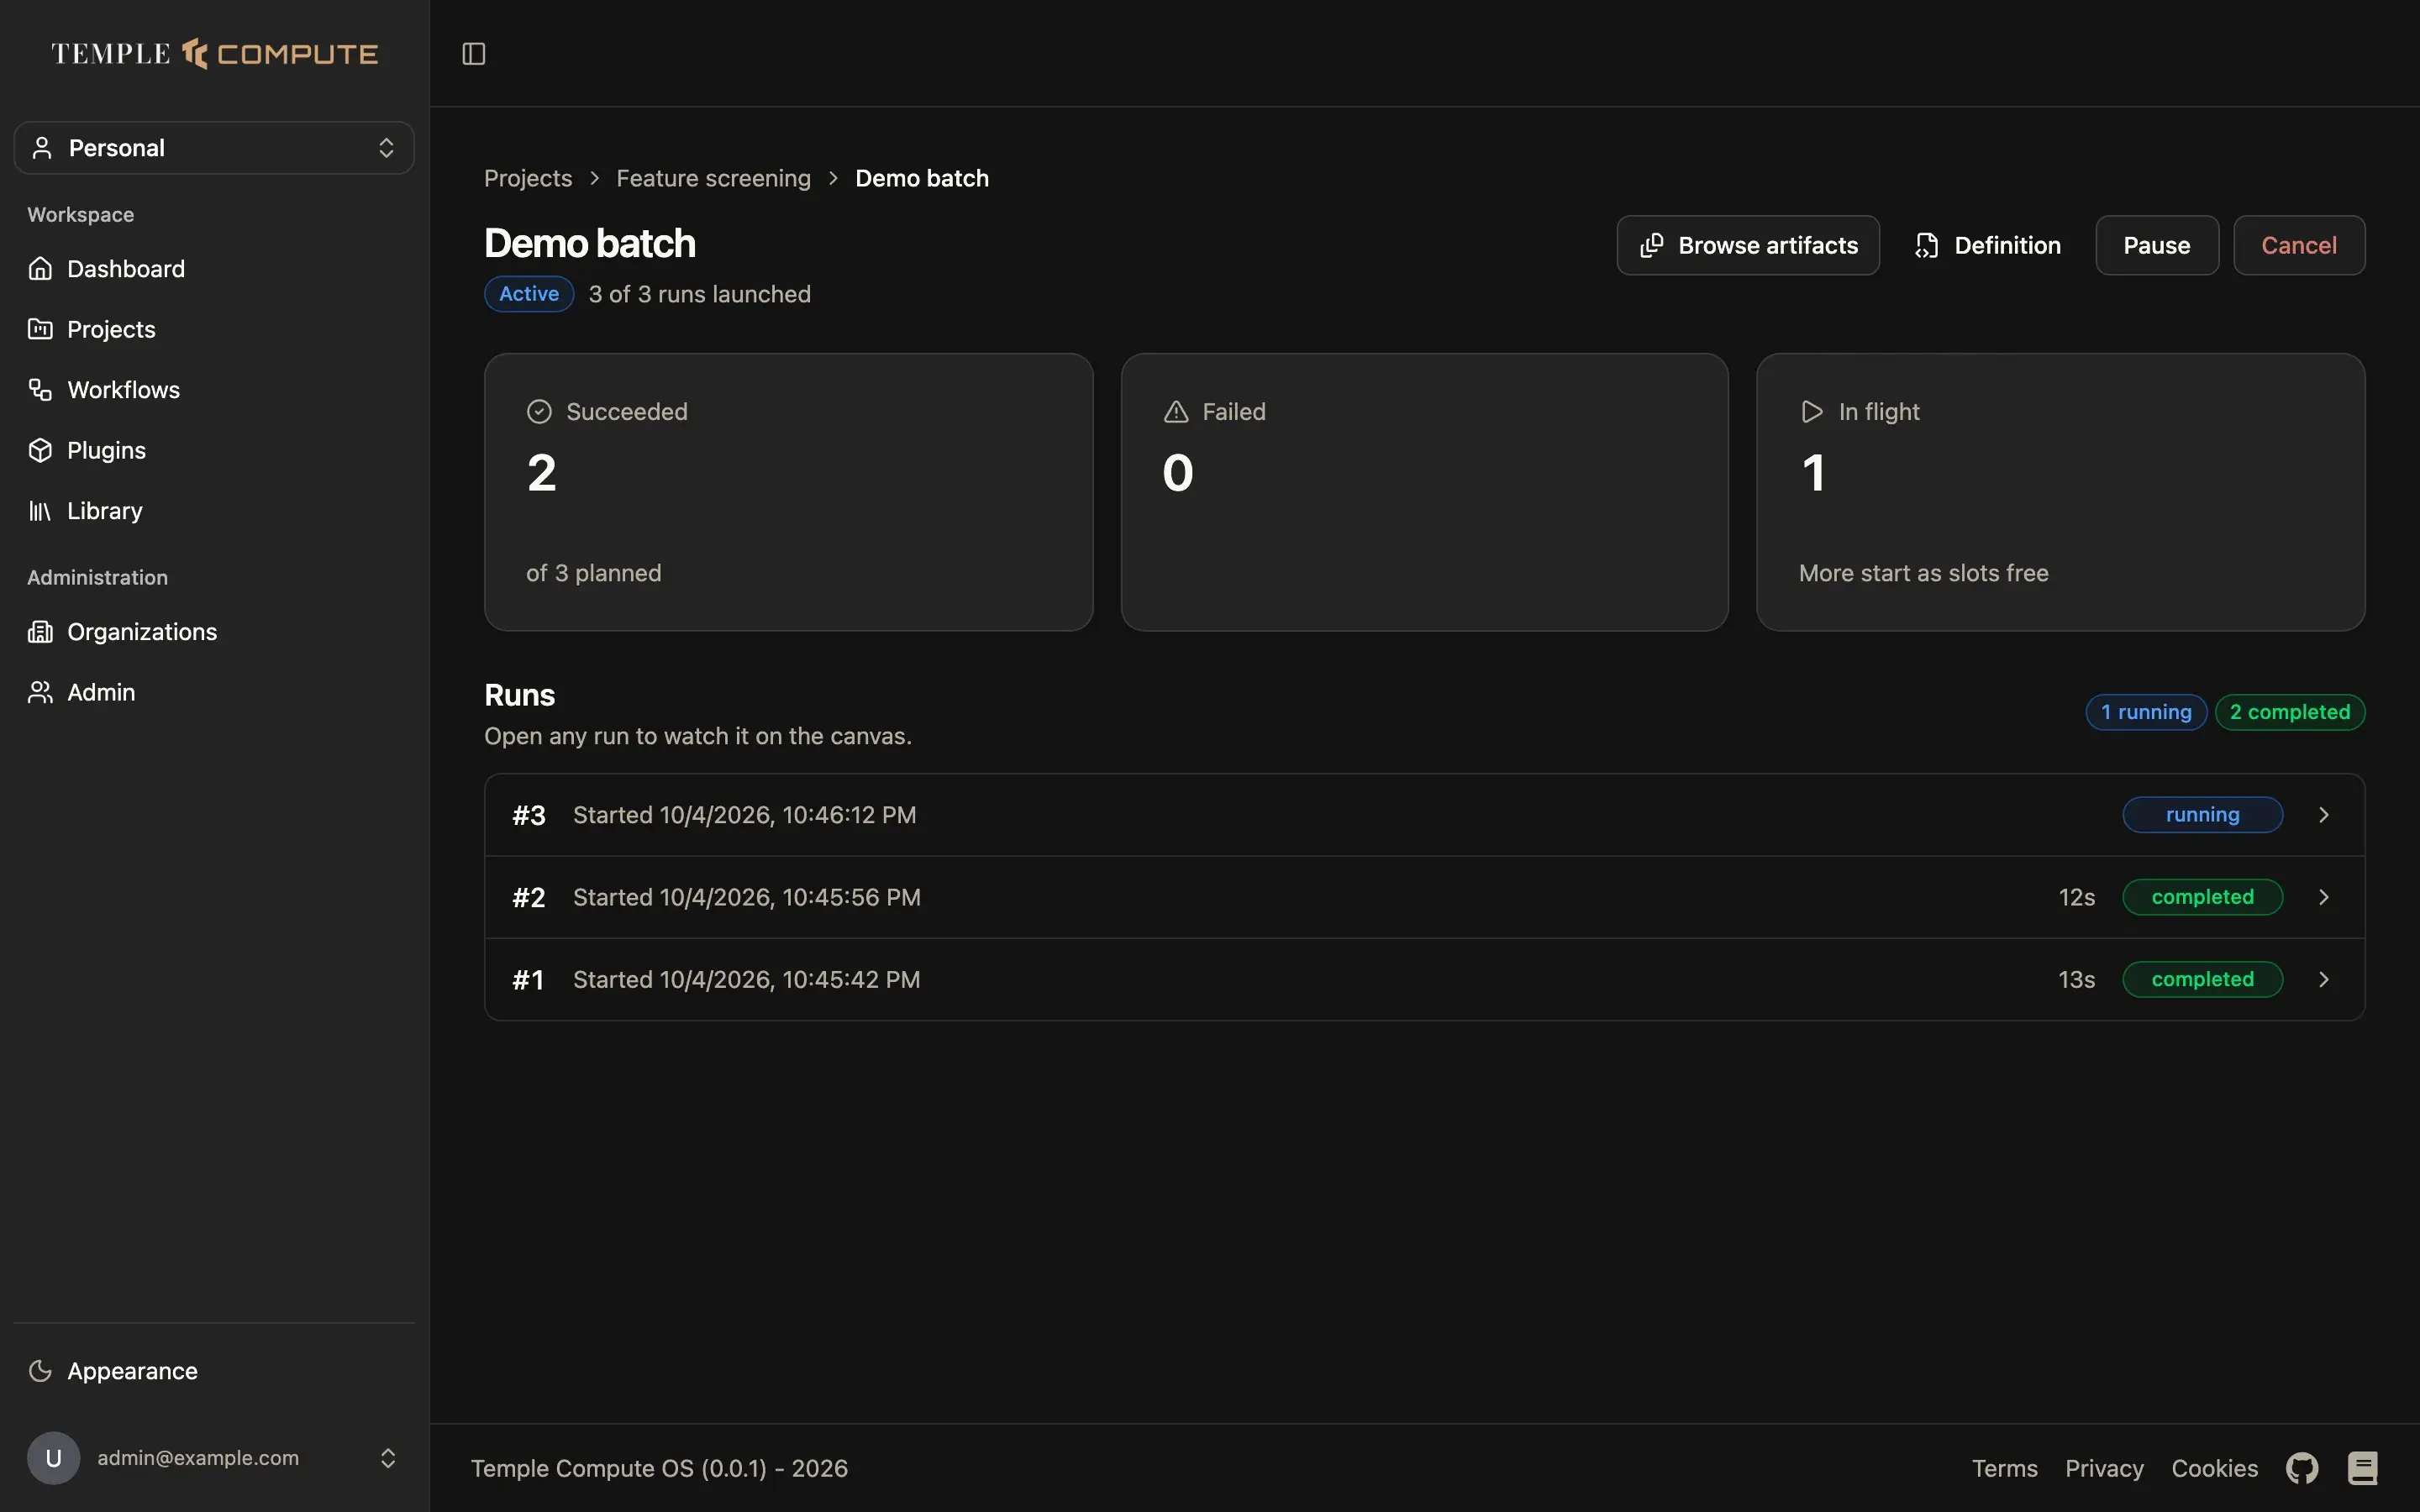
Task: Click the Admin users icon
Action: click(40, 692)
